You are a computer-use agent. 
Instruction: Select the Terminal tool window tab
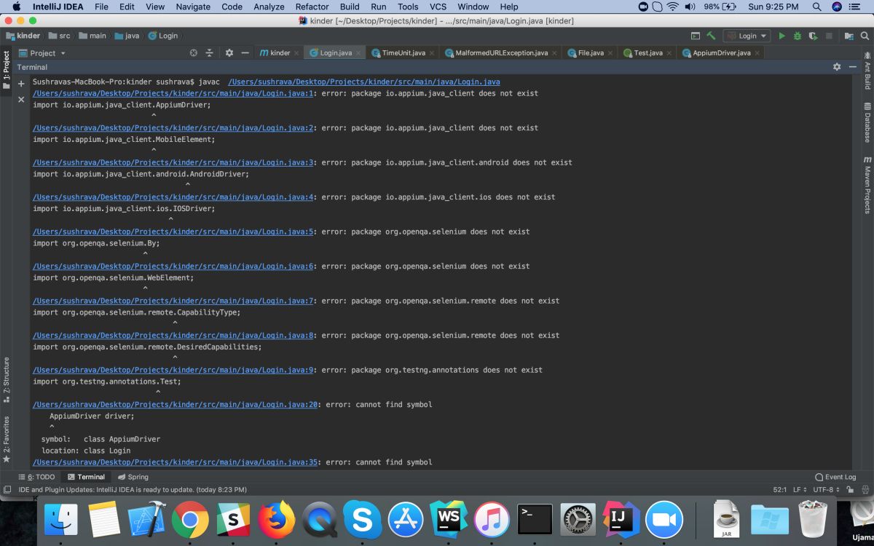pyautogui.click(x=86, y=477)
